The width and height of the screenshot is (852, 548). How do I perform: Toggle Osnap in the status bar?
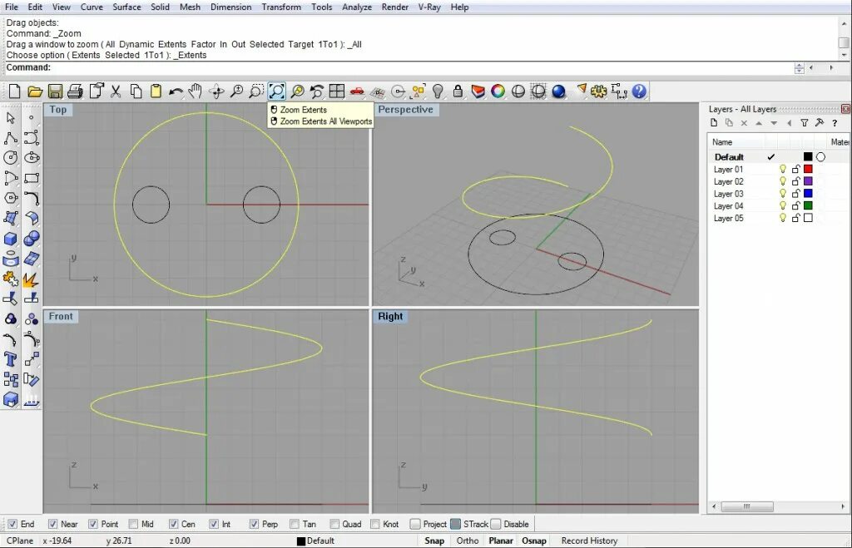pos(534,541)
